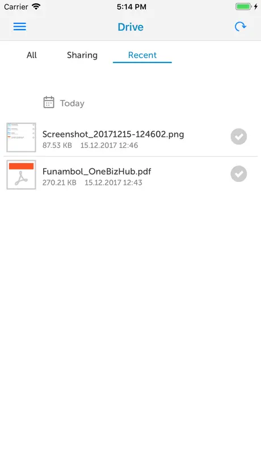Click the 87.53 KB file details line
Image resolution: width=261 pixels, height=465 pixels.
(x=90, y=146)
